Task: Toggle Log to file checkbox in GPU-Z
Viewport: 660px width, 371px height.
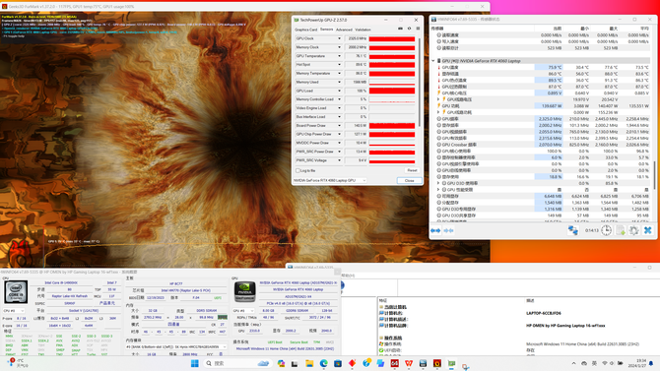Action: pyautogui.click(x=297, y=170)
